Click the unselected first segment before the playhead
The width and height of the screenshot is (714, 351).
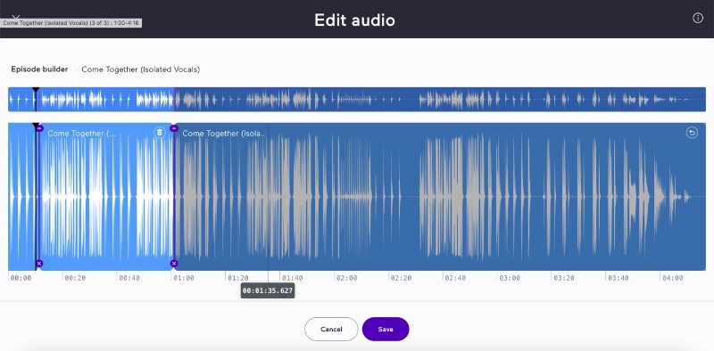(x=21, y=197)
